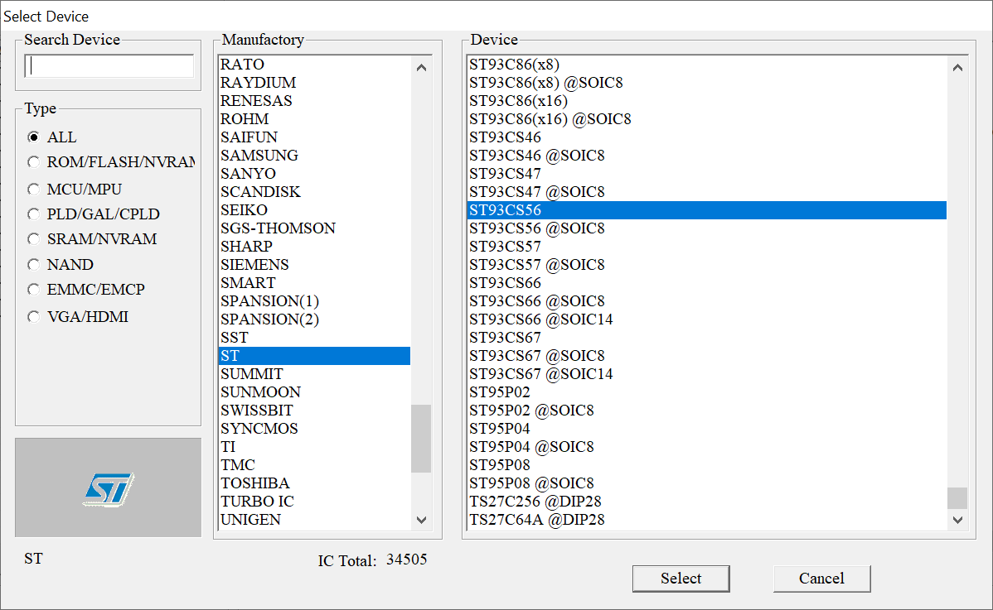
Task: Select device TS27C64A @DIP28
Action: click(707, 520)
